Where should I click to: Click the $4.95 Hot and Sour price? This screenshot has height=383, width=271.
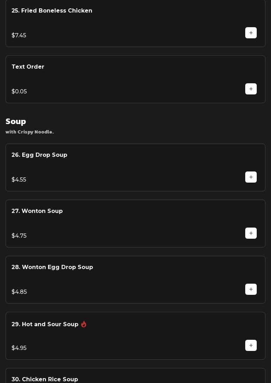(x=19, y=348)
